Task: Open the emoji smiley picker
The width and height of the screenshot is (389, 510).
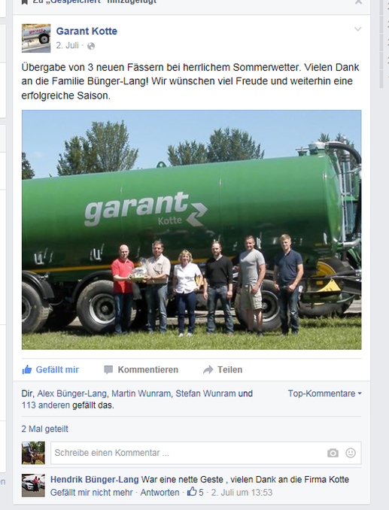Action: (x=351, y=453)
